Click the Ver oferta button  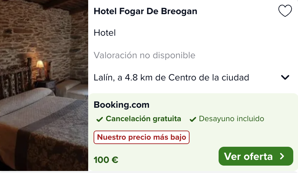coord(256,157)
